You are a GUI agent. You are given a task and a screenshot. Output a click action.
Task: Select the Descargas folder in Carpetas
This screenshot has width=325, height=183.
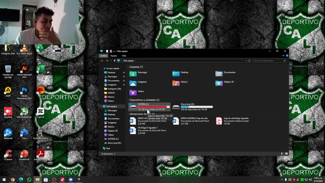(x=138, y=74)
